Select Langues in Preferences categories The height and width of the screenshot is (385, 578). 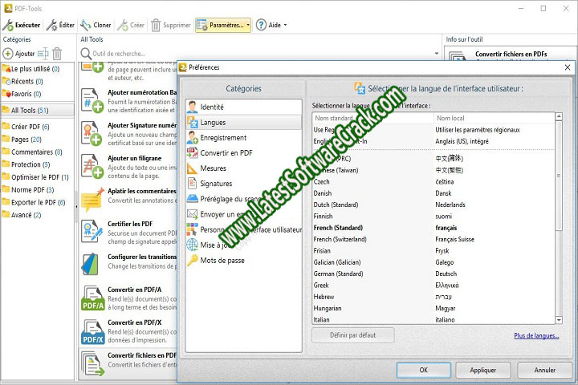243,122
